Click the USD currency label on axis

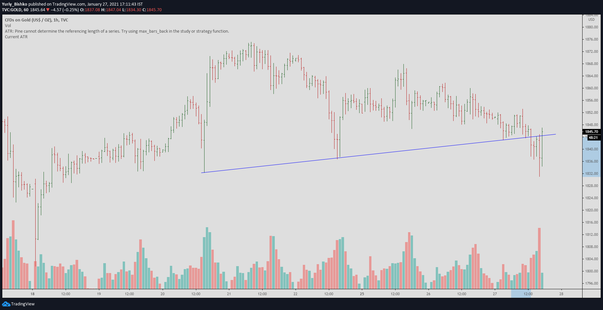tap(591, 19)
